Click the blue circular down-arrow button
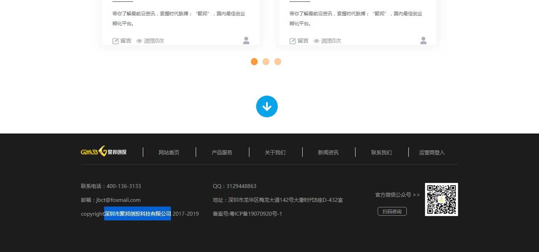 (267, 106)
